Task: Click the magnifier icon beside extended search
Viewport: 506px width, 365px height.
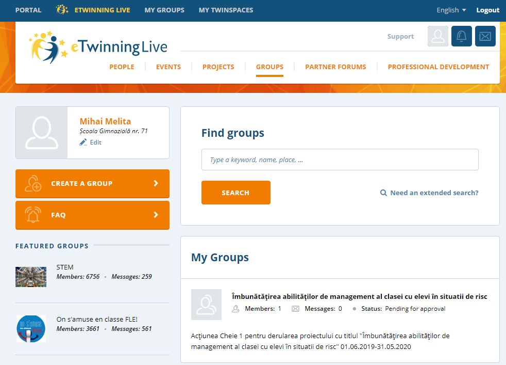Action: [x=383, y=193]
